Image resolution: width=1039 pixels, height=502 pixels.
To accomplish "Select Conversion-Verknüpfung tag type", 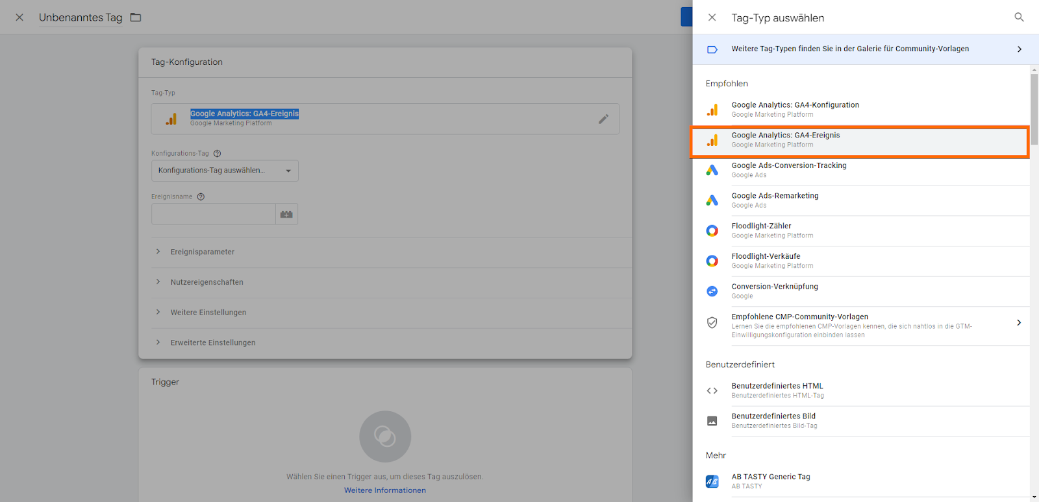I will (x=861, y=291).
